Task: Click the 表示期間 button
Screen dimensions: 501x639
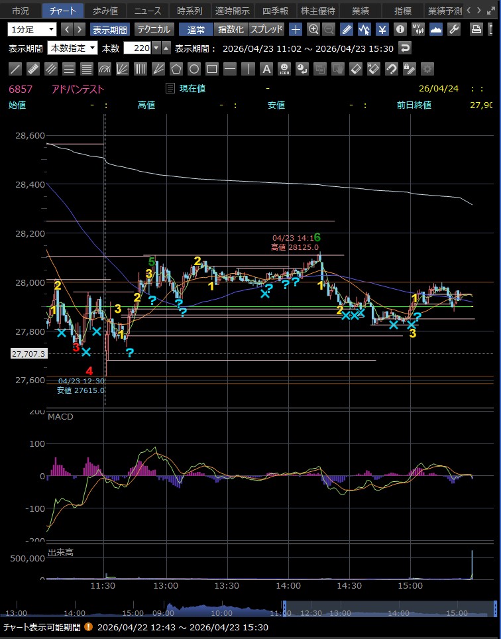Action: 110,29
